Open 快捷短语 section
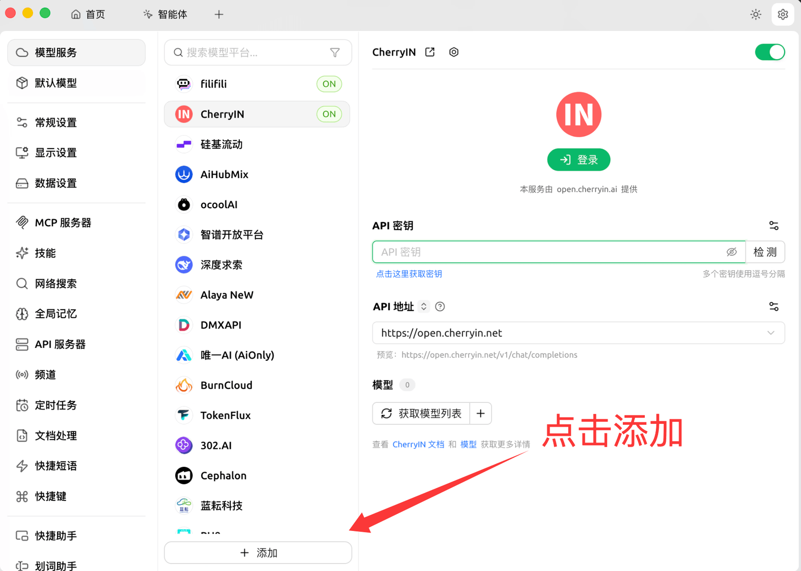Image resolution: width=801 pixels, height=571 pixels. [x=77, y=466]
